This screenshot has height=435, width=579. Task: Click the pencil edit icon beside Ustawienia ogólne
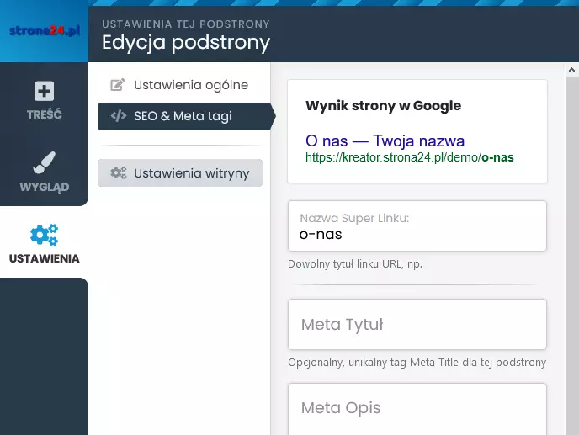pyautogui.click(x=118, y=85)
